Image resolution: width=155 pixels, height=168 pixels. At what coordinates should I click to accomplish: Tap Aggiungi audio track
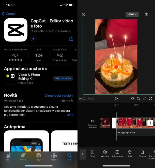tap(126, 133)
